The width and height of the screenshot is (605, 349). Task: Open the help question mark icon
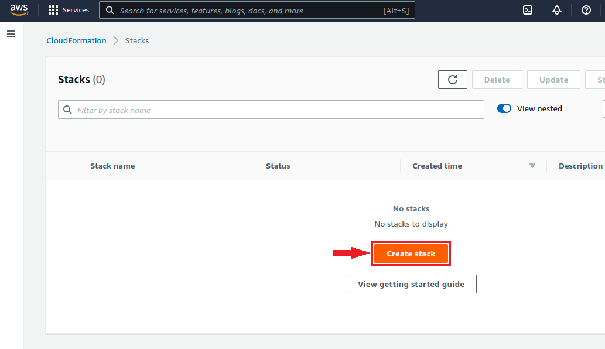[586, 10]
